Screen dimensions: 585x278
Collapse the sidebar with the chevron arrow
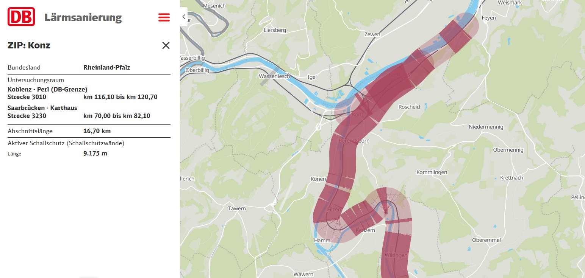(x=183, y=17)
